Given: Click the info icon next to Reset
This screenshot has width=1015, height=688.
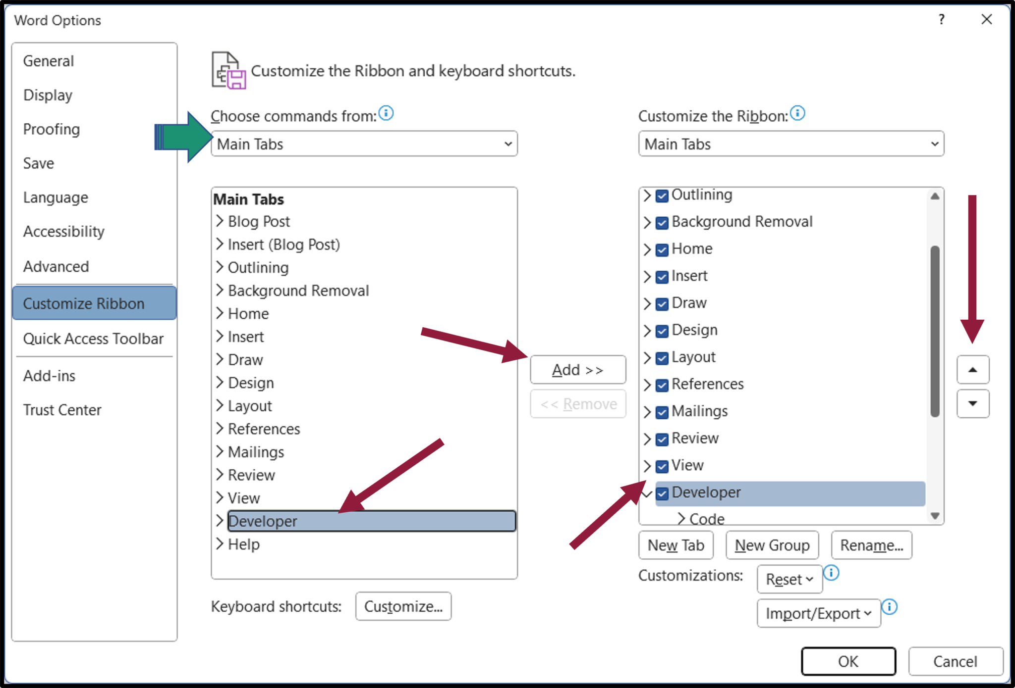Looking at the screenshot, I should (x=832, y=574).
